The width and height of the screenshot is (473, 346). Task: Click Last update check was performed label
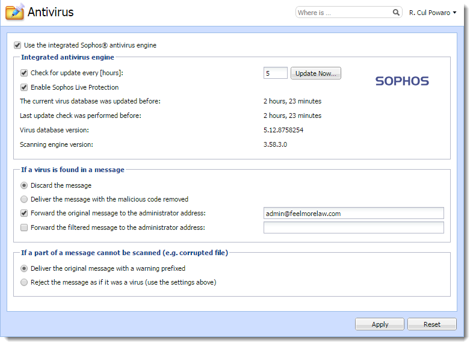[x=81, y=116]
